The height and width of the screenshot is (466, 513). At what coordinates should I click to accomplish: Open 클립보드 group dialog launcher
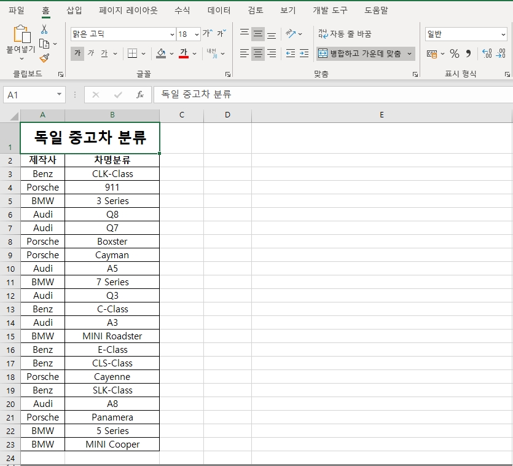pyautogui.click(x=61, y=74)
